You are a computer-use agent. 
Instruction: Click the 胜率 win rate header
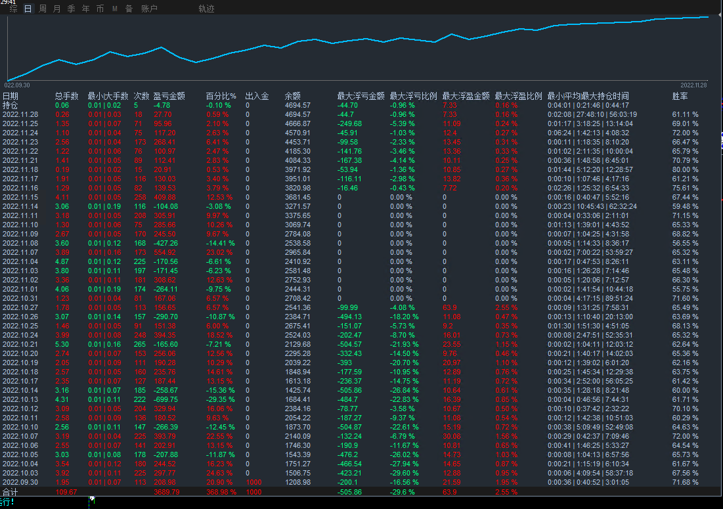(x=680, y=96)
